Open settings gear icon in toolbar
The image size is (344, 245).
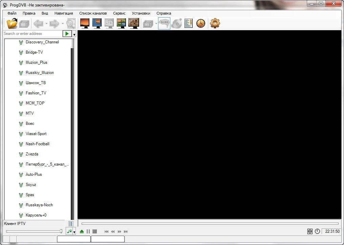tap(215, 23)
